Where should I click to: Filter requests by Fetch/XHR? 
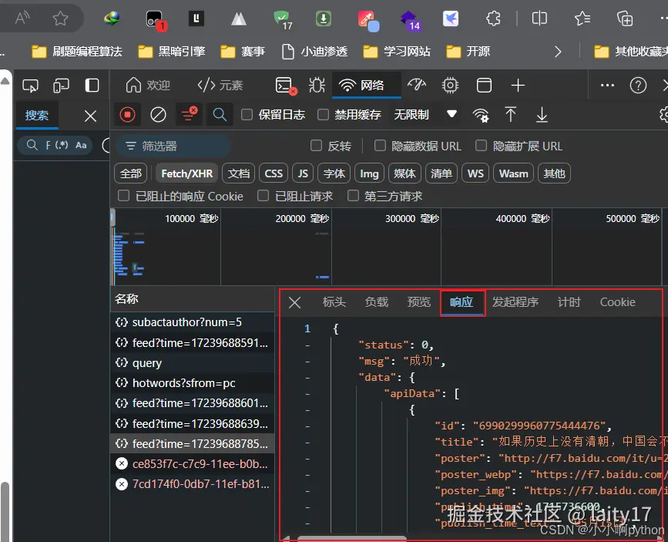pyautogui.click(x=186, y=173)
